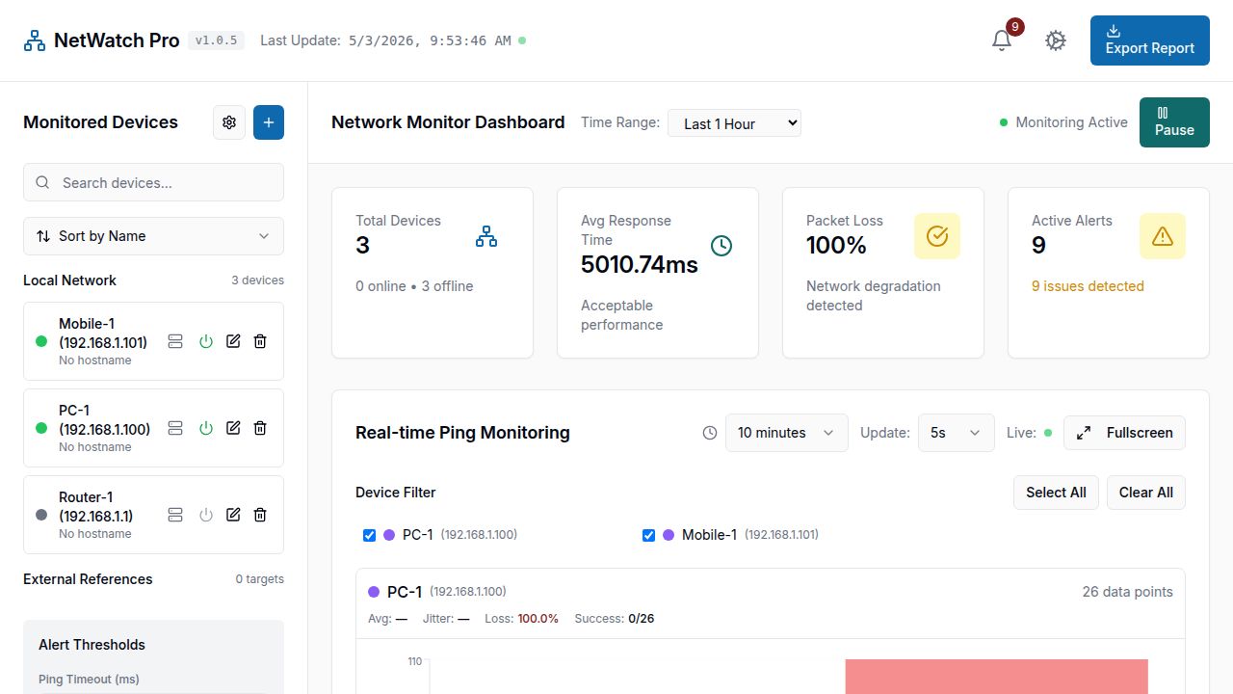This screenshot has height=694, width=1233.
Task: Uncheck the PC-1 device filter checkbox
Action: click(369, 535)
